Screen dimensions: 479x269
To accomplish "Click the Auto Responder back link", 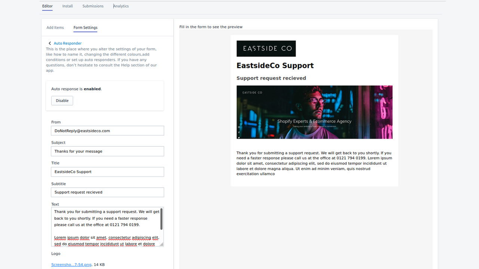I will coord(67,43).
